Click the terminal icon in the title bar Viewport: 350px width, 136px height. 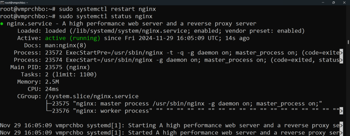pyautogui.click(x=2, y=2)
